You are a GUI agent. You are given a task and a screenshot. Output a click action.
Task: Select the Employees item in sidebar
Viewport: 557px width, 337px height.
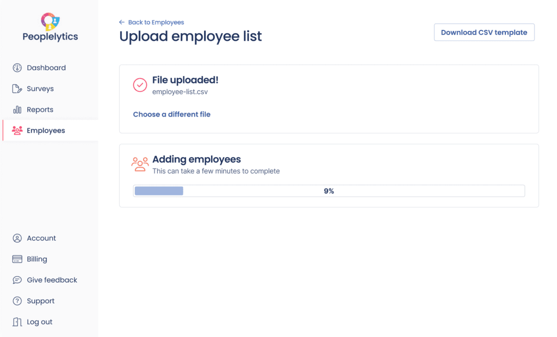coord(46,131)
